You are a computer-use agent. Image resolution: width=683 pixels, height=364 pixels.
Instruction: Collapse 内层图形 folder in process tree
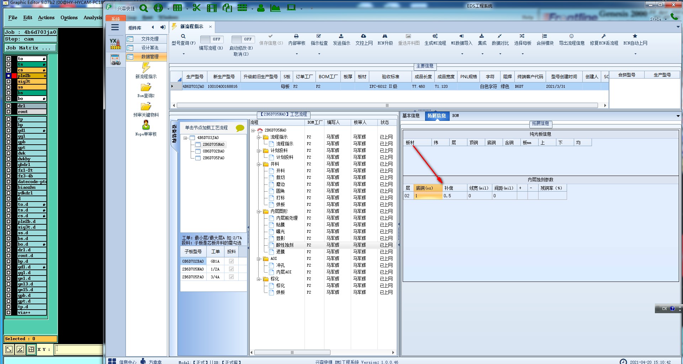coord(259,211)
